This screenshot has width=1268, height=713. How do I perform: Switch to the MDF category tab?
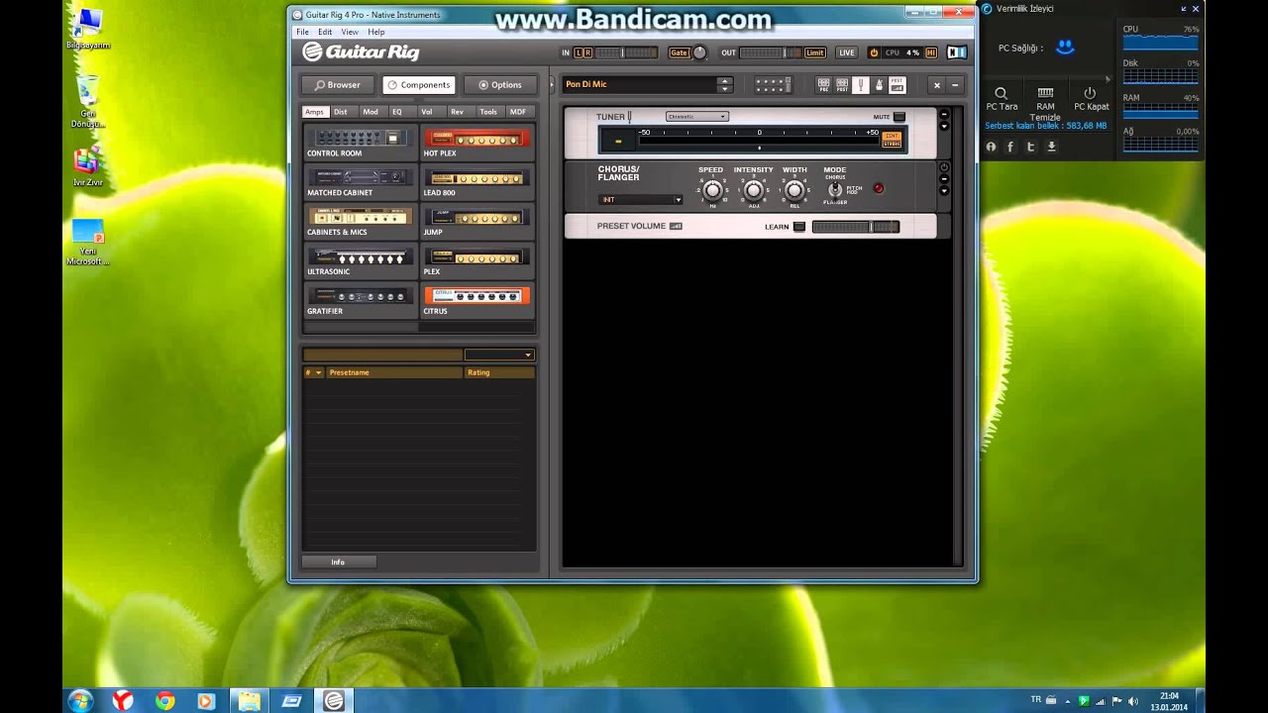518,112
